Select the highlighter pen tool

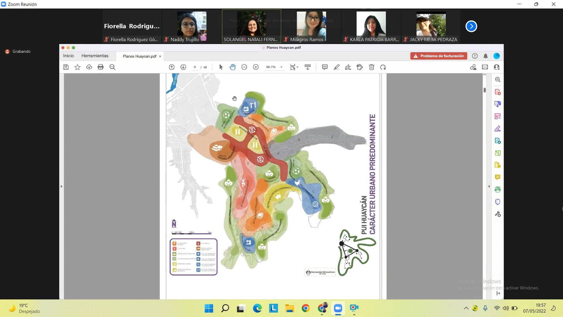coord(336,67)
